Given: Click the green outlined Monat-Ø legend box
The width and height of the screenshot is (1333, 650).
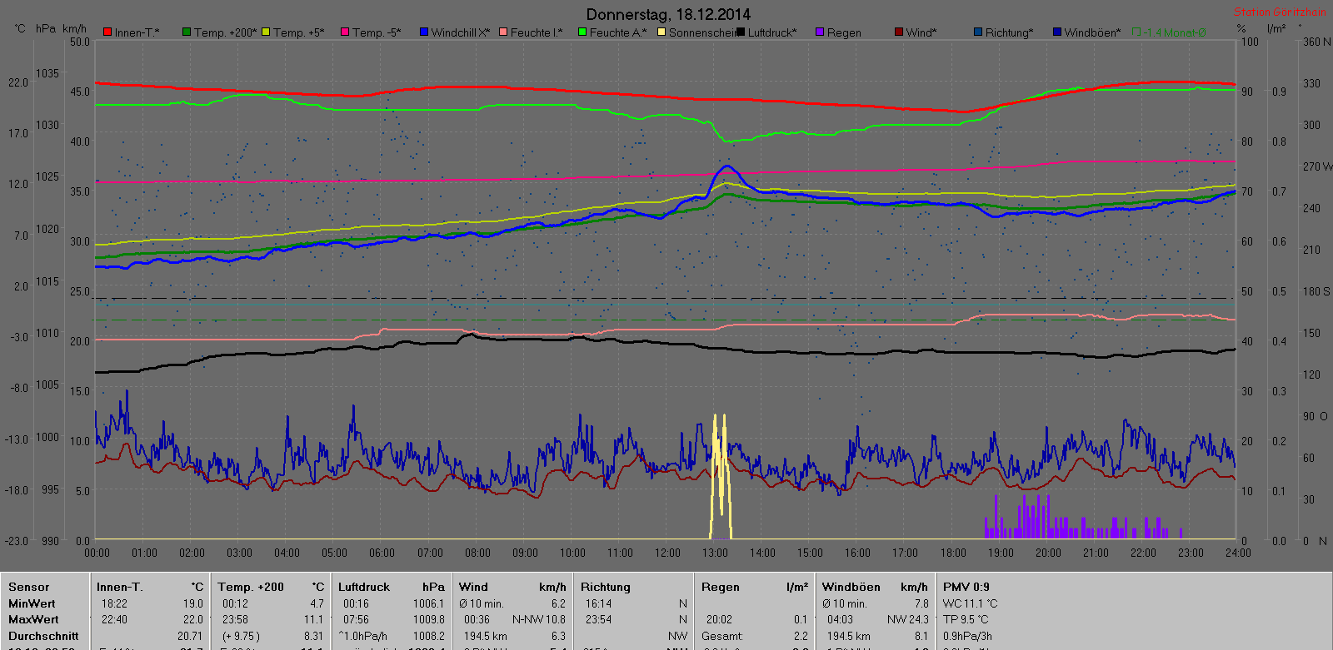Looking at the screenshot, I should [x=1136, y=32].
